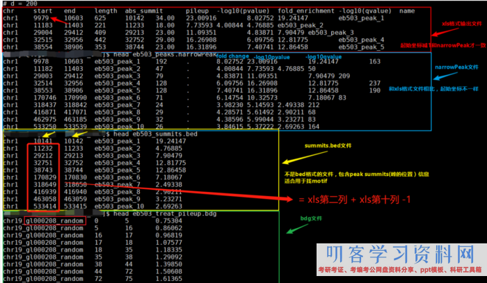487x283 pixels.
Task: Click the # d = 200 line
Action: [x=19, y=3]
